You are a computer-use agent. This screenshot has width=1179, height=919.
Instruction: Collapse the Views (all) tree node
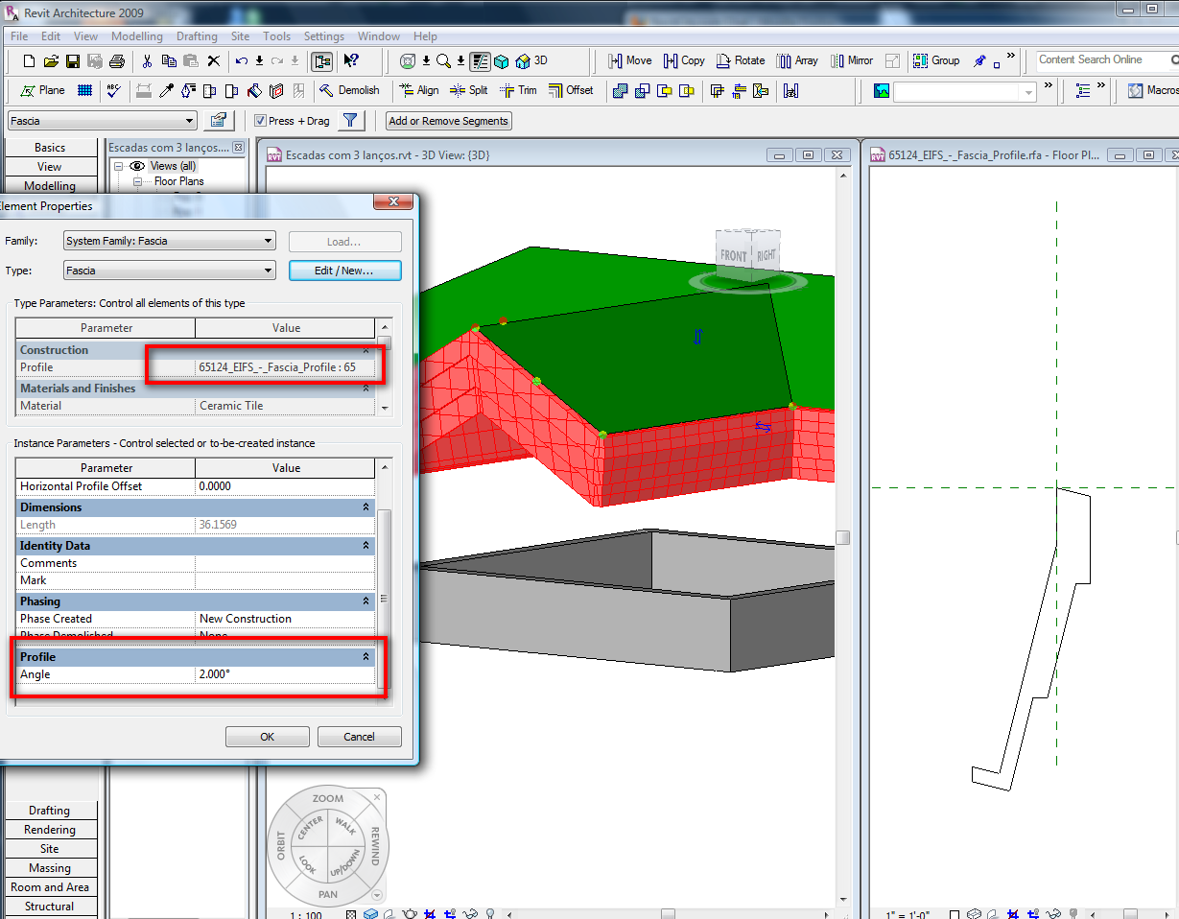[120, 166]
